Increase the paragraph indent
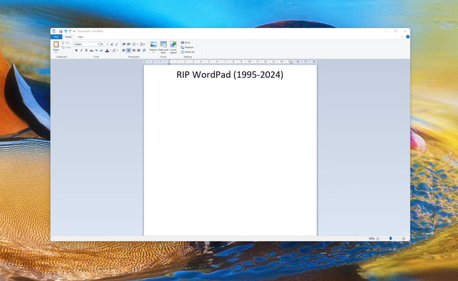 129,44
